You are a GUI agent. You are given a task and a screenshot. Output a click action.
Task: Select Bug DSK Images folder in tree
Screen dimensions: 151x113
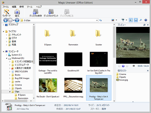point(22,78)
